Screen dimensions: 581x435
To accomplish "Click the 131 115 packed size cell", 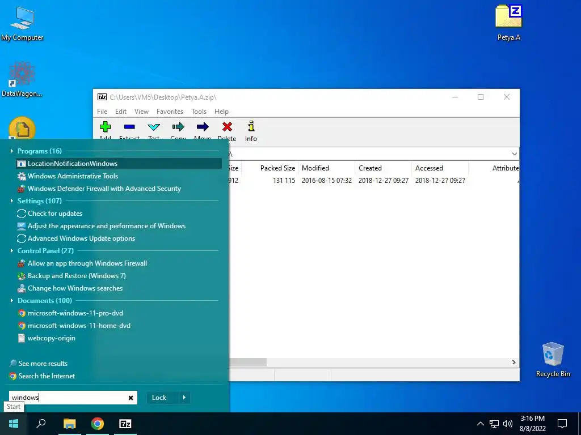I will (x=284, y=181).
